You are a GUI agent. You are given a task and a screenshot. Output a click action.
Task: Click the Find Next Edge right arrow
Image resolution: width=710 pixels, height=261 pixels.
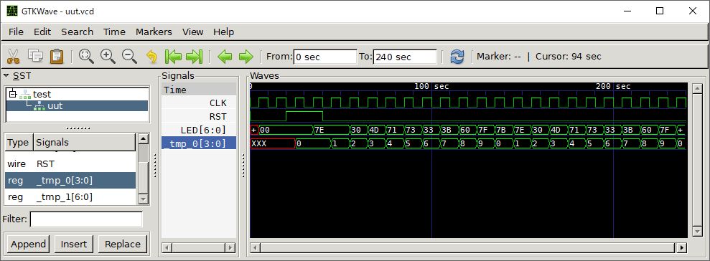point(246,57)
